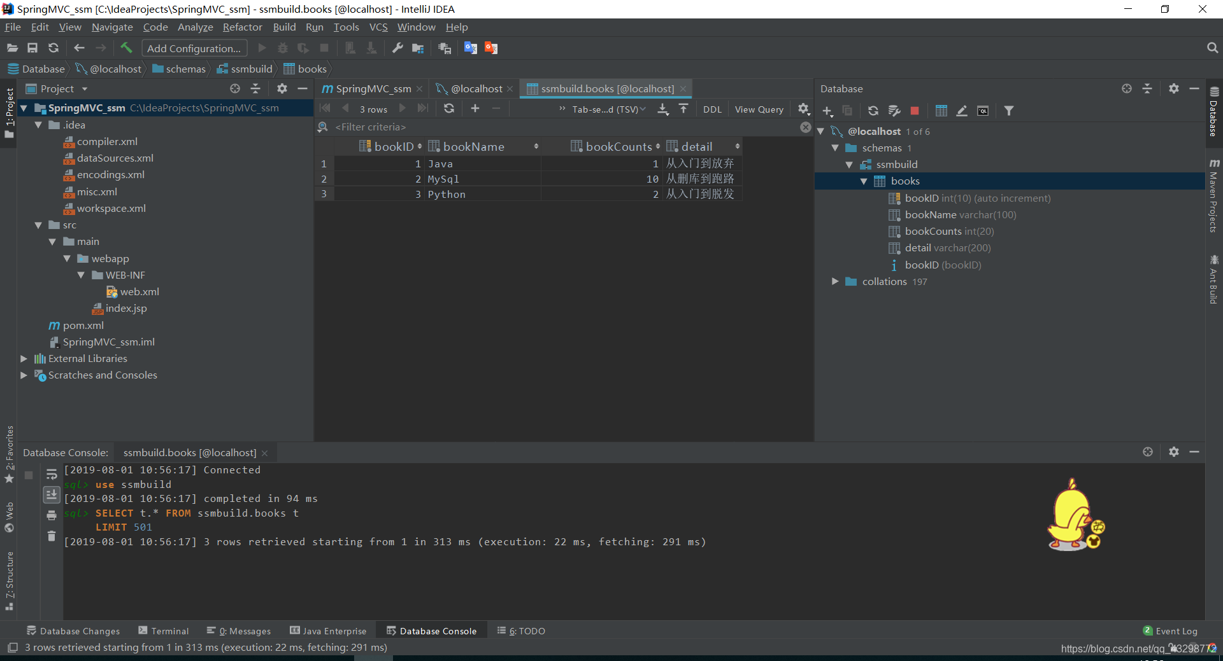
Task: Open the VCS menu
Action: (378, 27)
